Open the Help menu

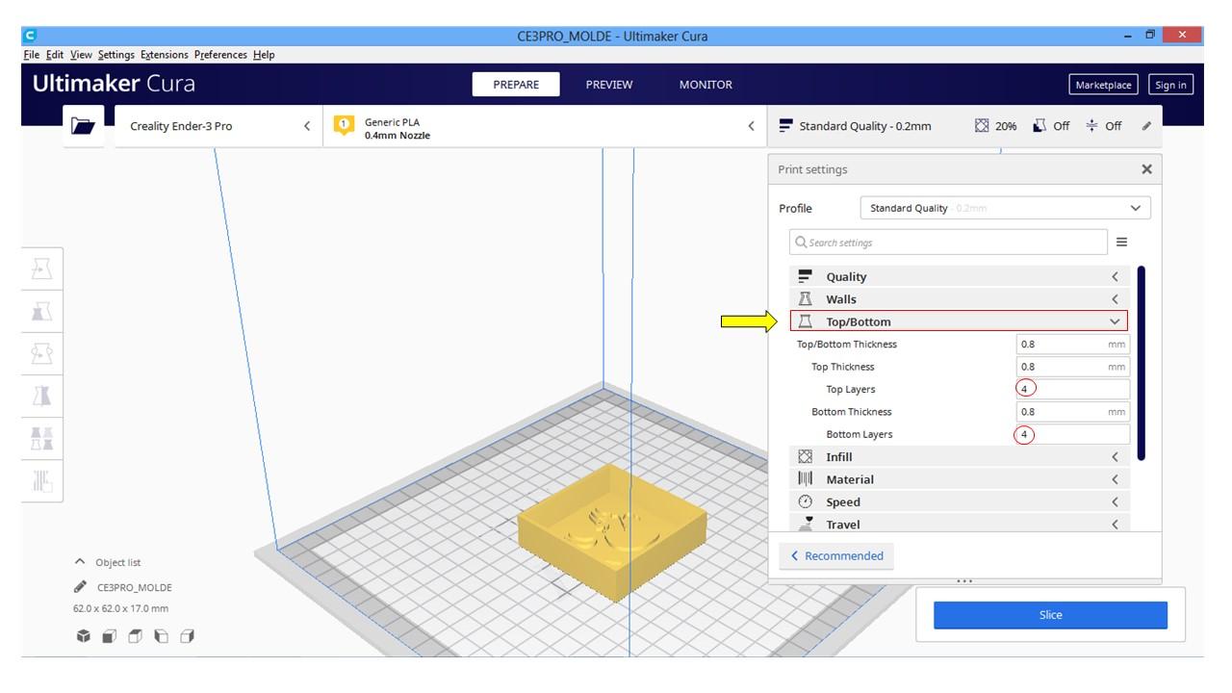click(x=264, y=55)
